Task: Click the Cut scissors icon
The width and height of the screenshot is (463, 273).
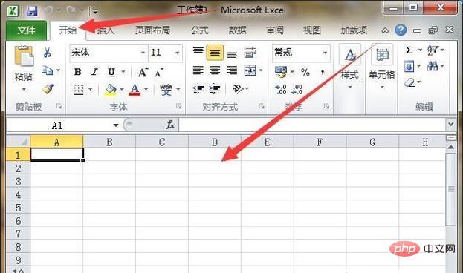Action: pos(48,53)
